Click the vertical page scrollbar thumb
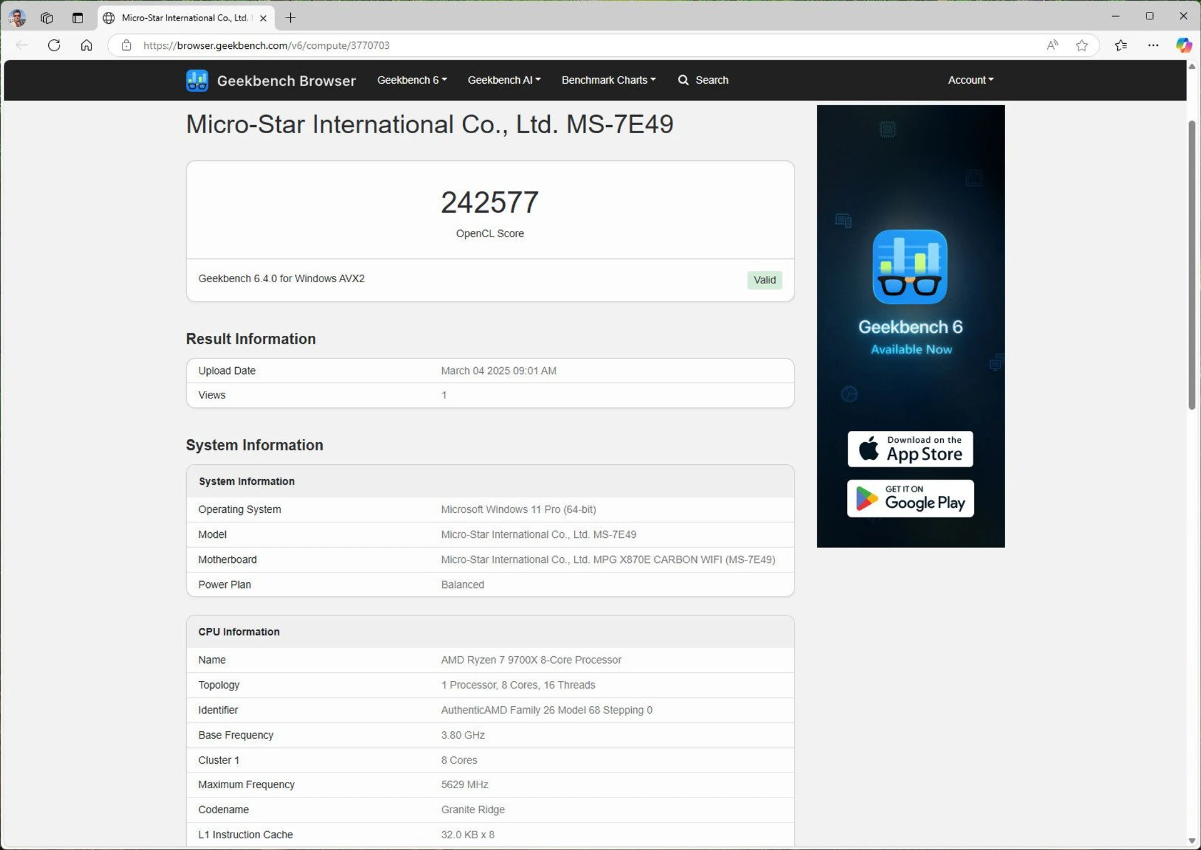This screenshot has width=1201, height=850. pos(1192,265)
